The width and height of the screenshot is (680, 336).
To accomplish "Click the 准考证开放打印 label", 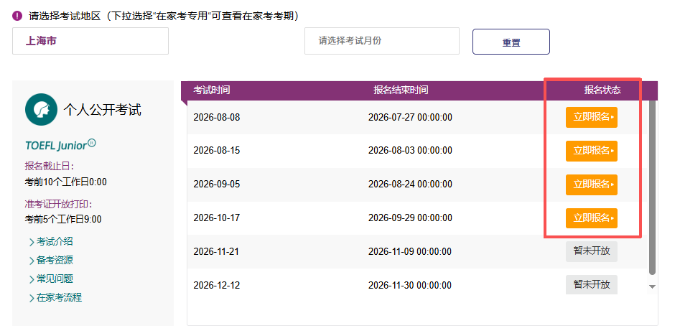I will click(59, 204).
